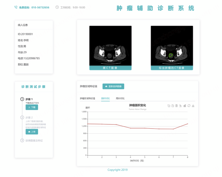Screen dimensions: 222x177
Task: Click the y-axis name 面积
Action: coord(88,108)
